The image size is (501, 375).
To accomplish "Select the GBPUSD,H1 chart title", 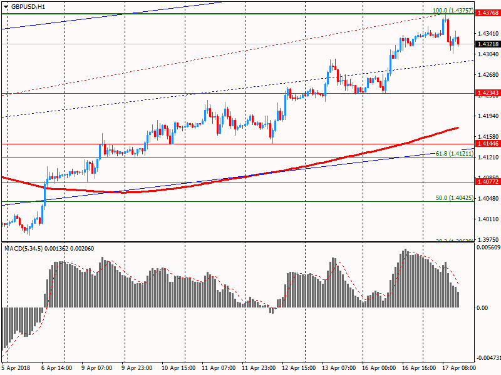I will [x=28, y=6].
